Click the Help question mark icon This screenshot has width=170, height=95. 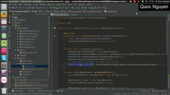point(103,8)
